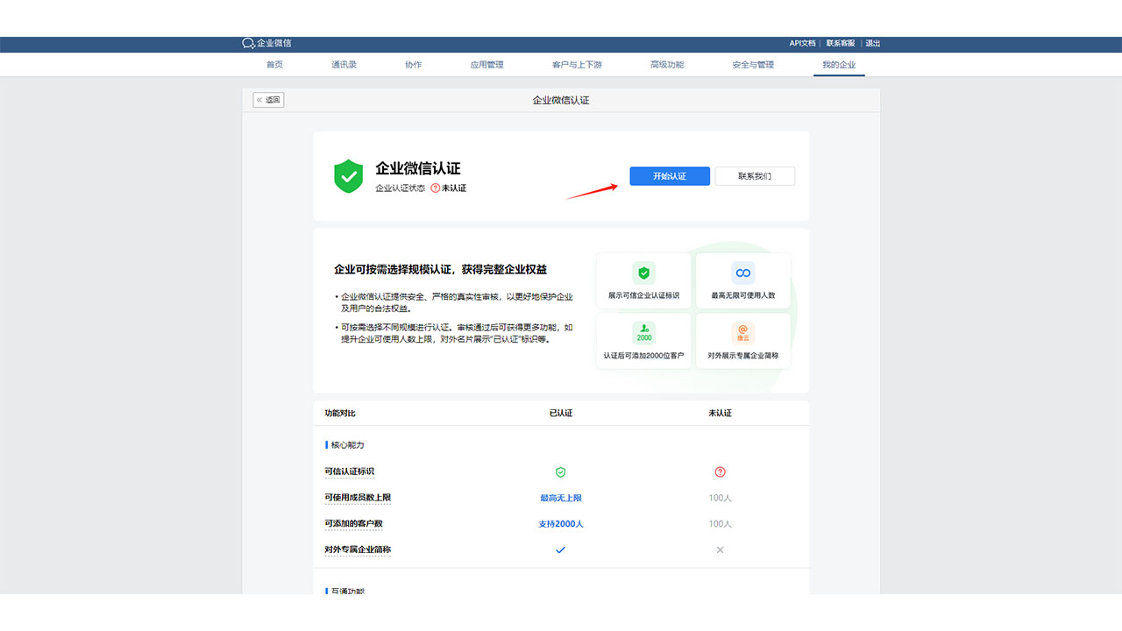
Task: Click the red question mark beside 未认证
Action: pyautogui.click(x=435, y=188)
